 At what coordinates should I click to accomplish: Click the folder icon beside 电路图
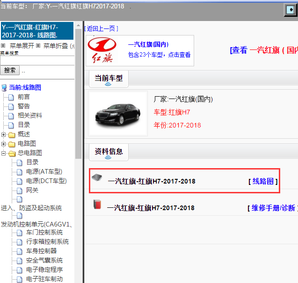click(x=12, y=144)
